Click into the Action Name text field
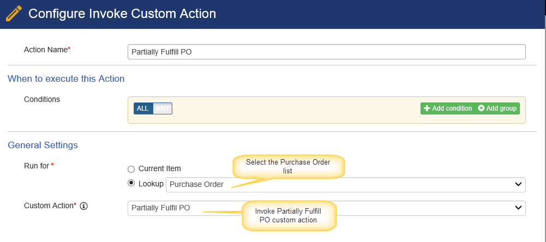Image resolution: width=546 pixels, height=242 pixels. [327, 52]
